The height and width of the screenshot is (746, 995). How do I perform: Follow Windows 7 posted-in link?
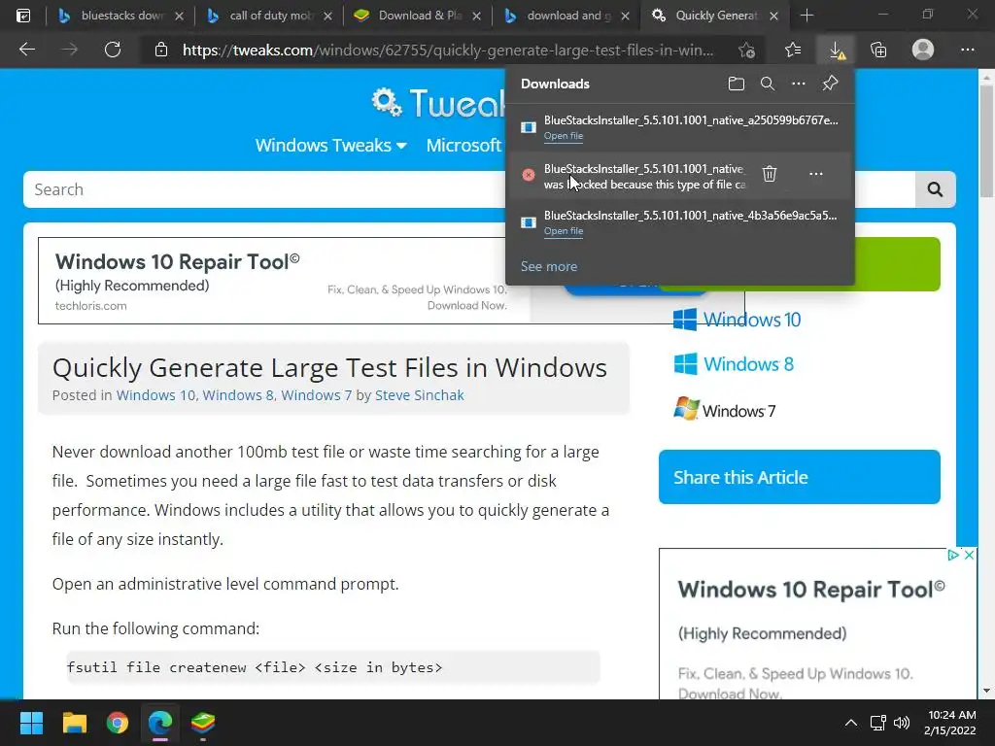point(316,395)
